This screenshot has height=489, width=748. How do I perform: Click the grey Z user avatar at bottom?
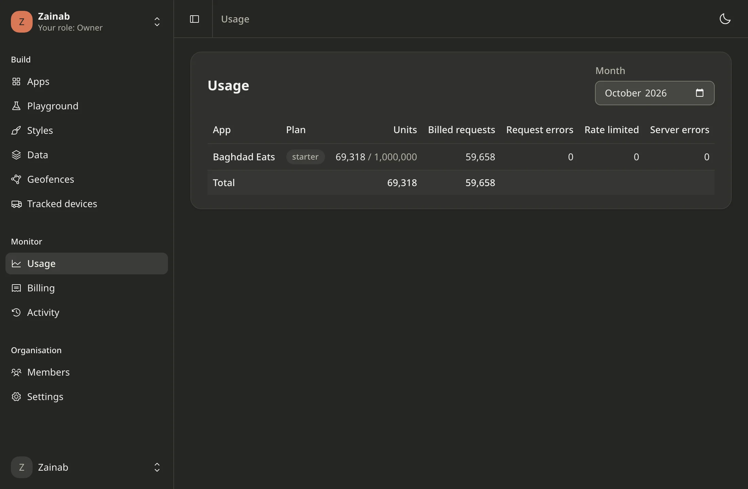click(22, 467)
